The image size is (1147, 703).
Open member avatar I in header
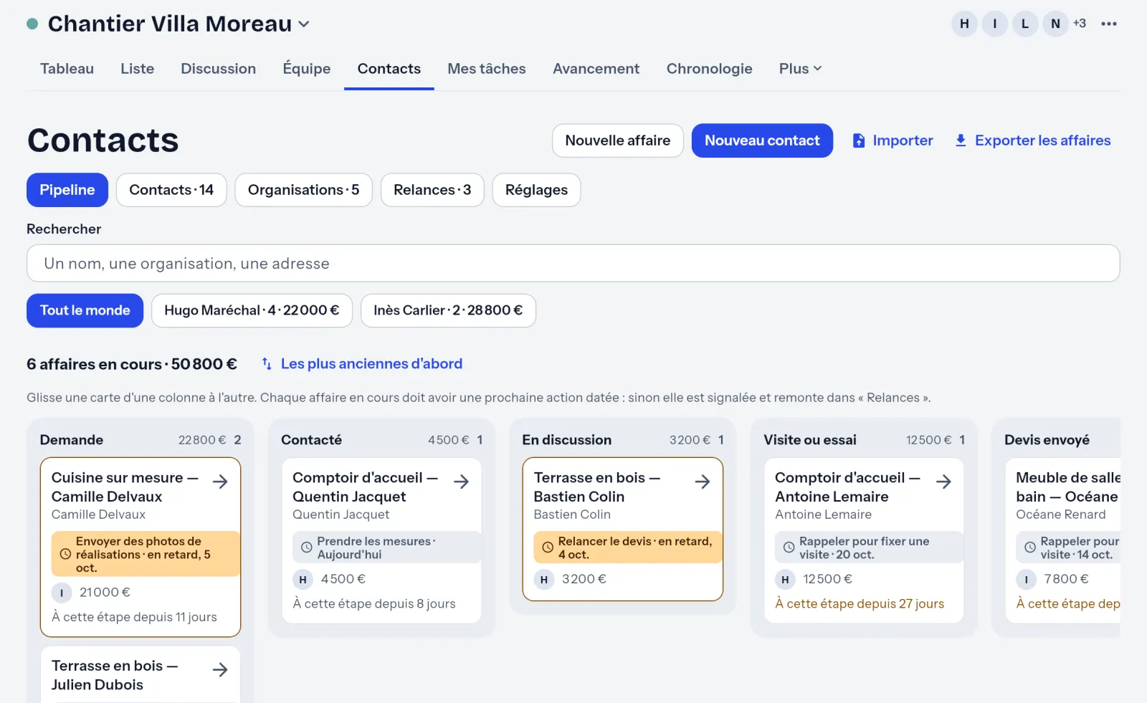[x=994, y=24]
